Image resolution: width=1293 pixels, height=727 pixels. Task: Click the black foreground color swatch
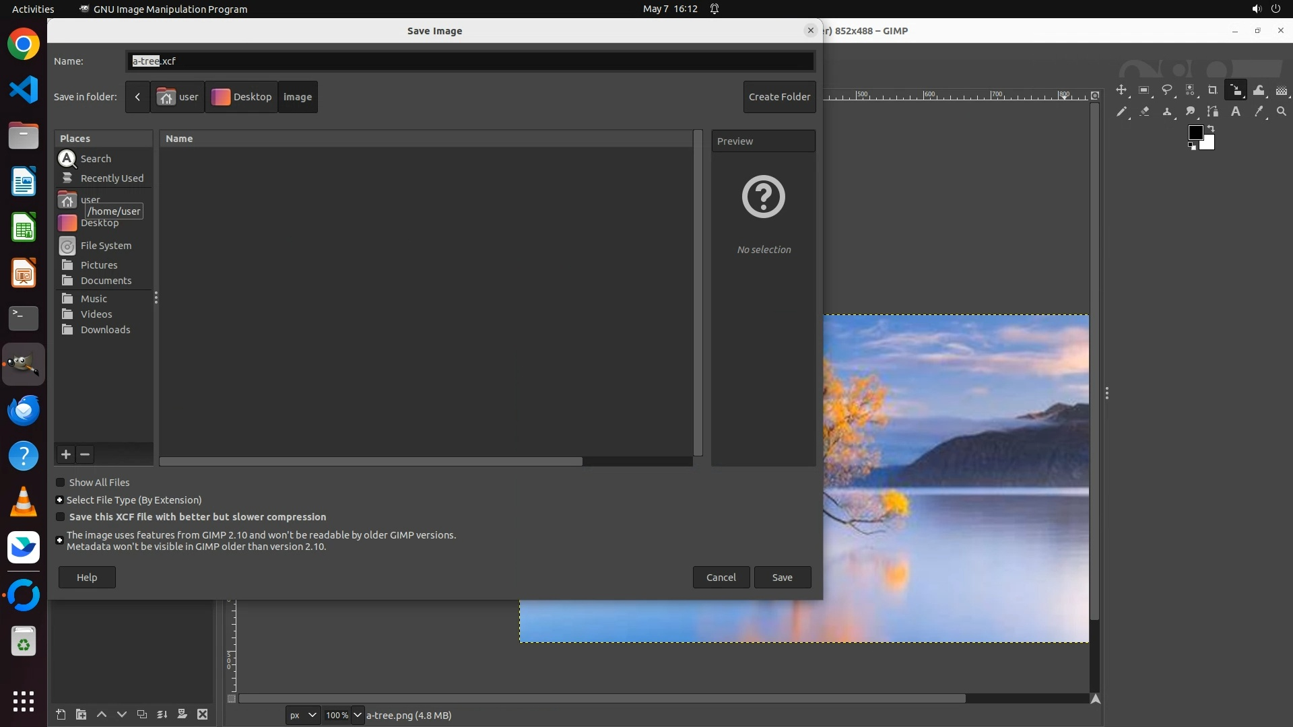click(1195, 133)
